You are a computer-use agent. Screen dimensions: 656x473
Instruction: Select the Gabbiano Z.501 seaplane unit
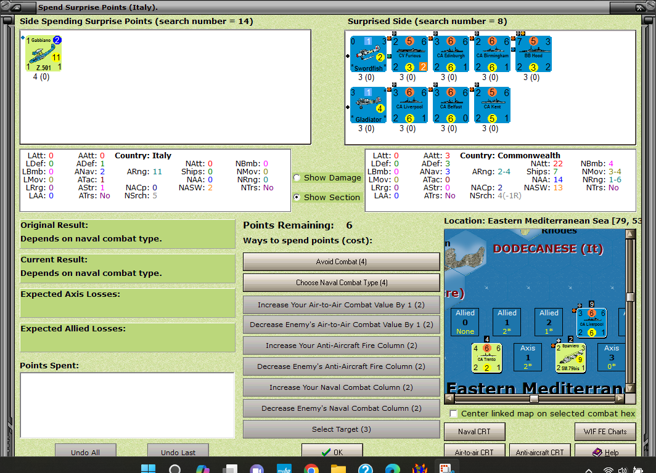44,54
